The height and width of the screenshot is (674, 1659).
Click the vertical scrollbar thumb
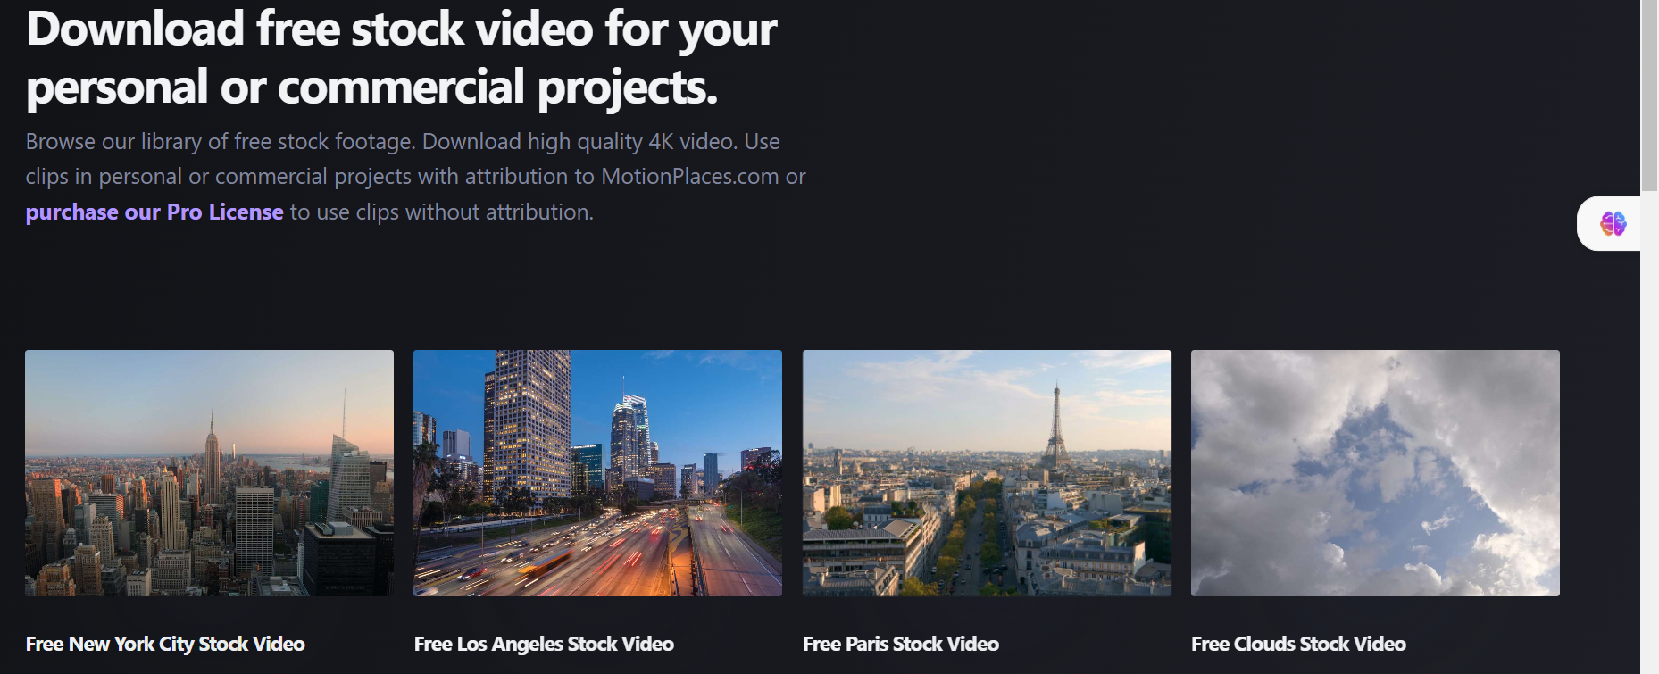(x=1649, y=94)
